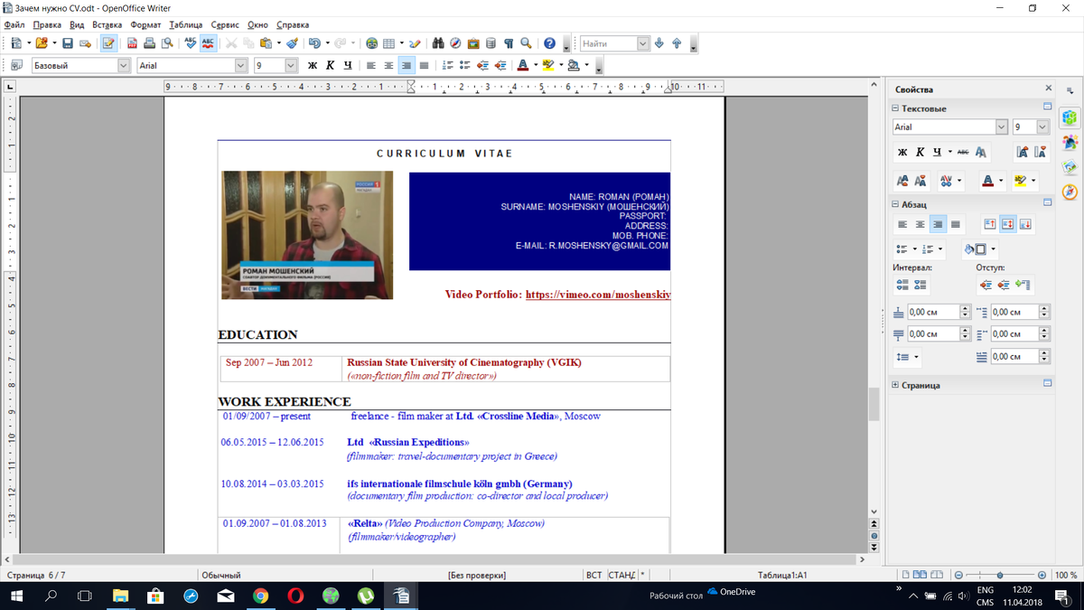The width and height of the screenshot is (1084, 610).
Task: Click Send Document as E-mail icon
Action: pos(85,43)
